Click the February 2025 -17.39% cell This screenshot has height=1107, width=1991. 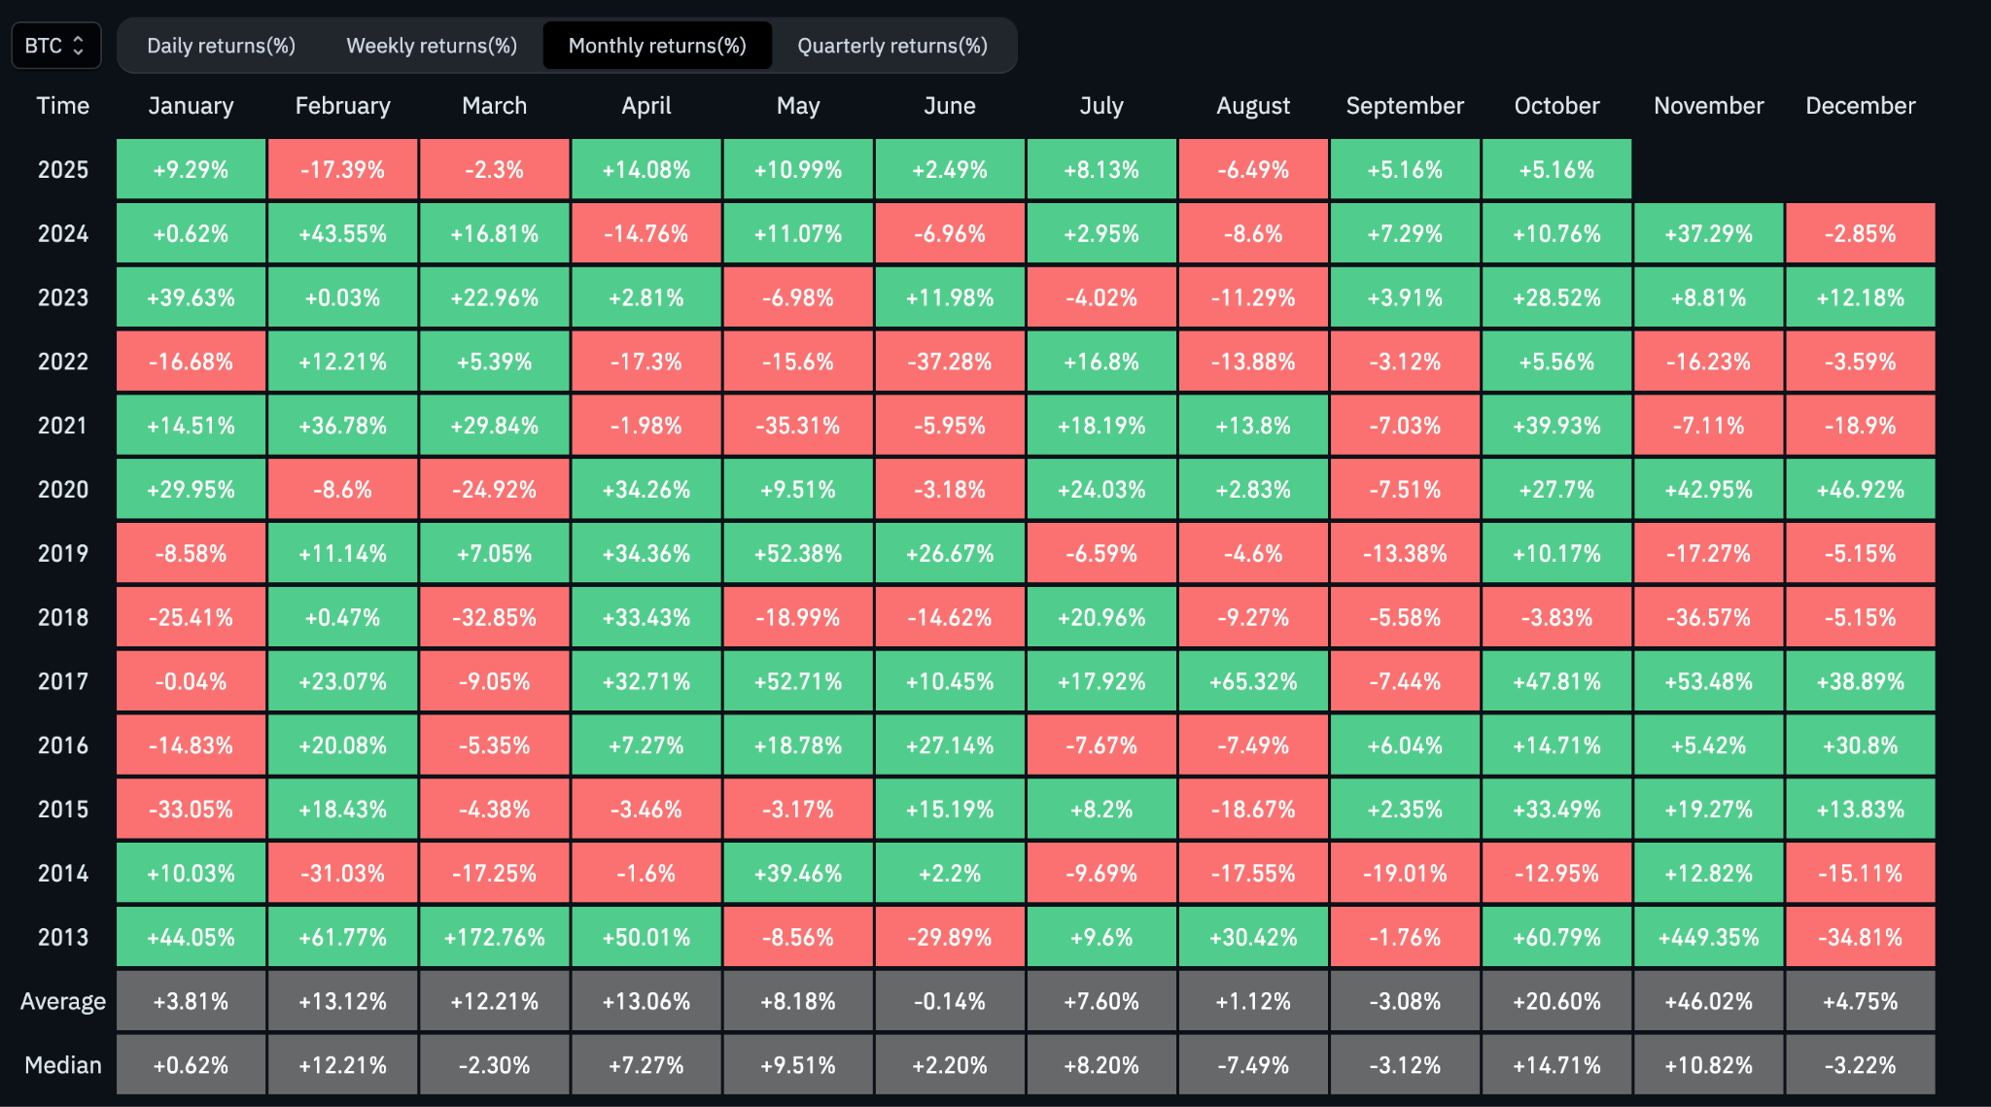pos(342,170)
